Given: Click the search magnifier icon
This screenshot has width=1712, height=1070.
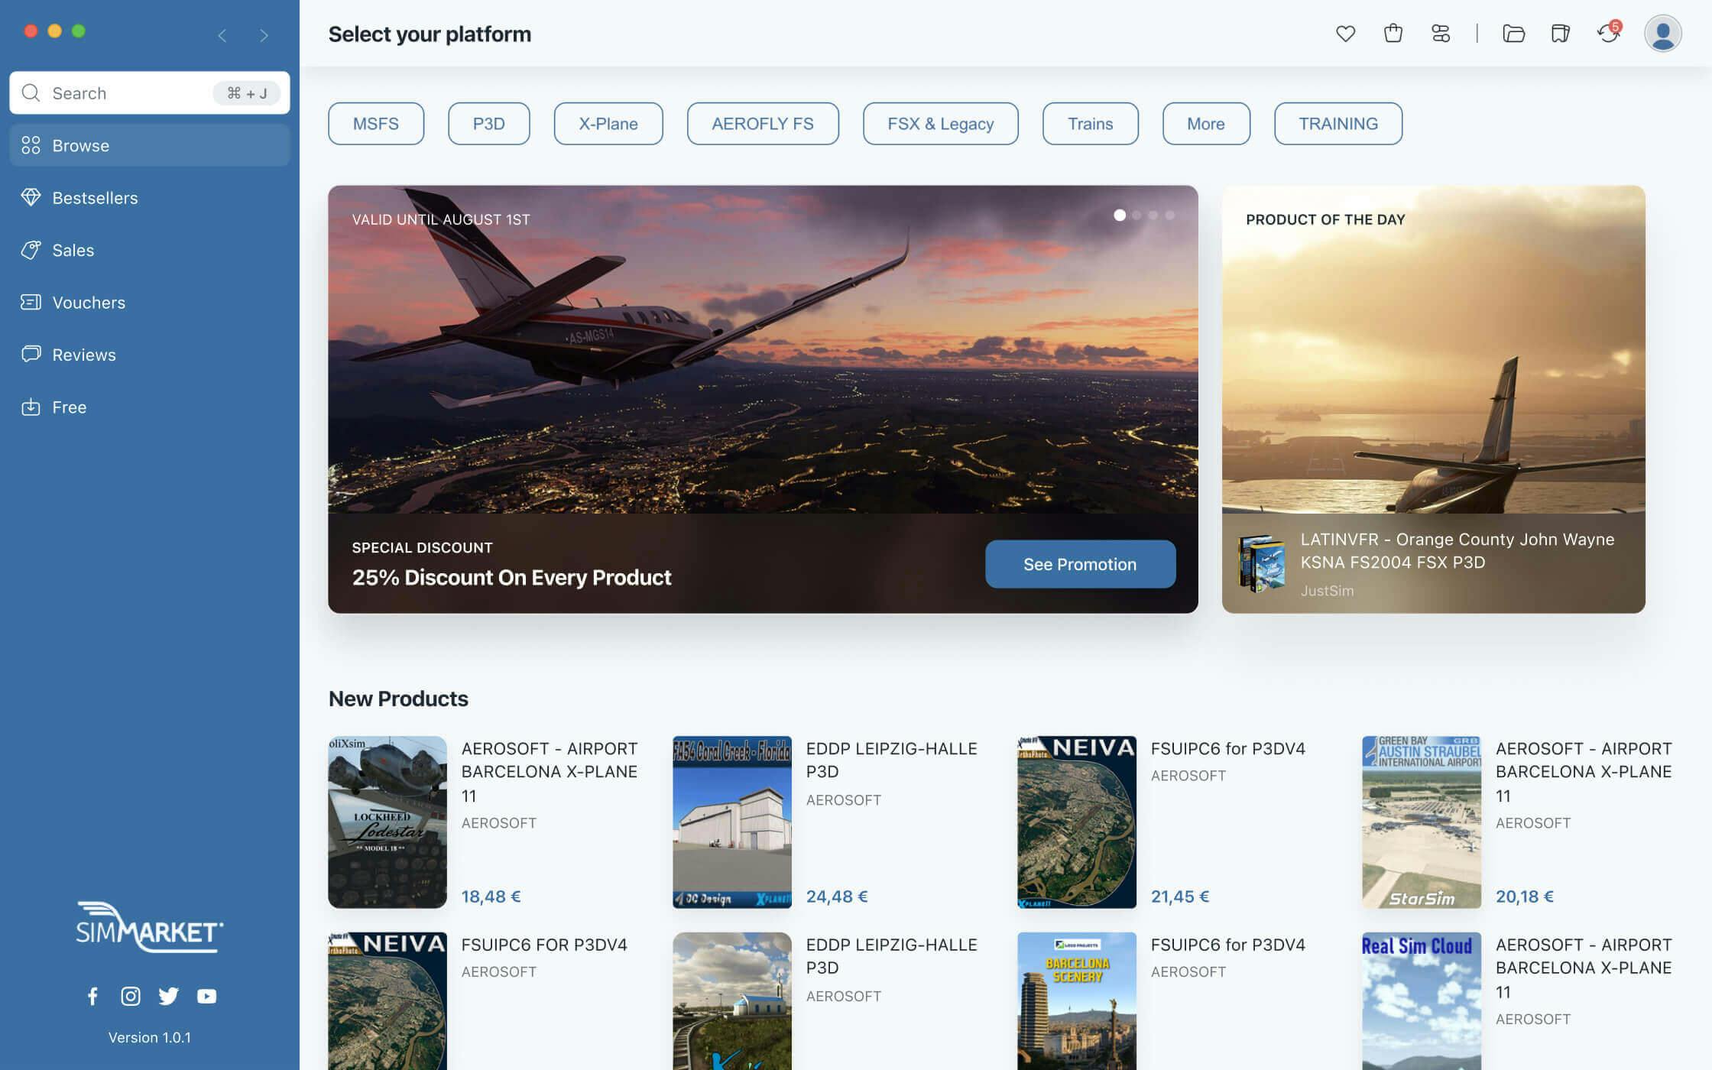Looking at the screenshot, I should (x=31, y=92).
